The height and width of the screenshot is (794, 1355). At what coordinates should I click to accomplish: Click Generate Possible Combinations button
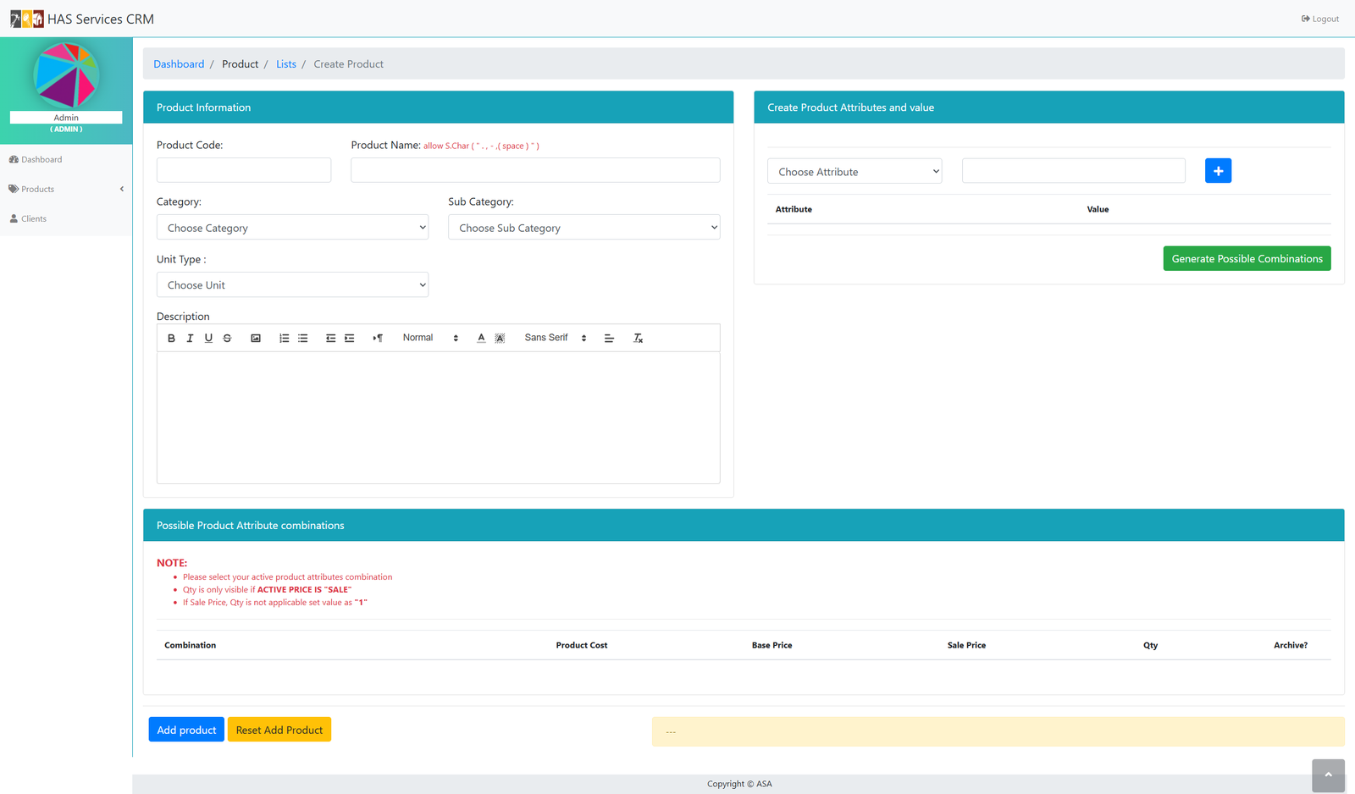pos(1247,259)
